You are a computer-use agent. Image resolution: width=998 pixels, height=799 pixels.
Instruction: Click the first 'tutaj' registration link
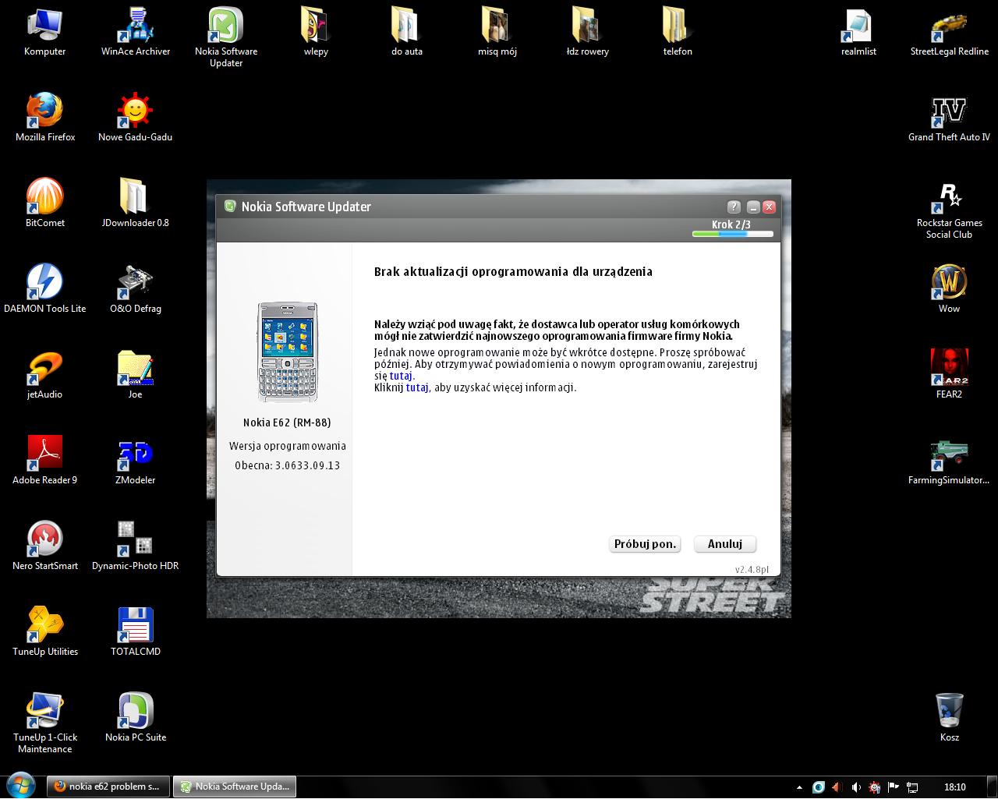(x=401, y=376)
